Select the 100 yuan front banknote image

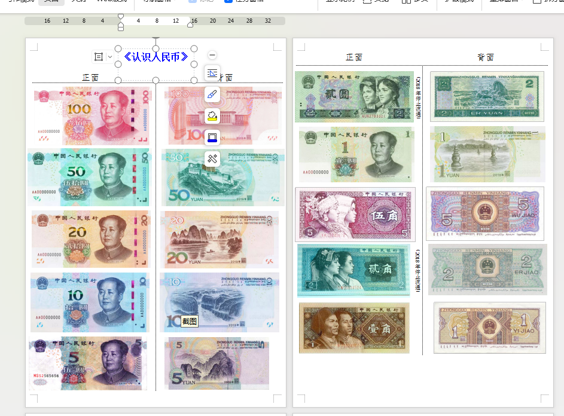(x=92, y=116)
